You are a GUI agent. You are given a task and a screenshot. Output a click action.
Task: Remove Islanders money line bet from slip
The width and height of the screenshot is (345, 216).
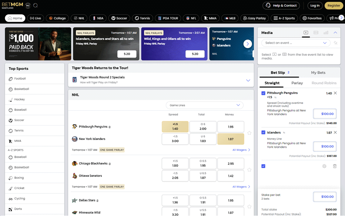335,132
